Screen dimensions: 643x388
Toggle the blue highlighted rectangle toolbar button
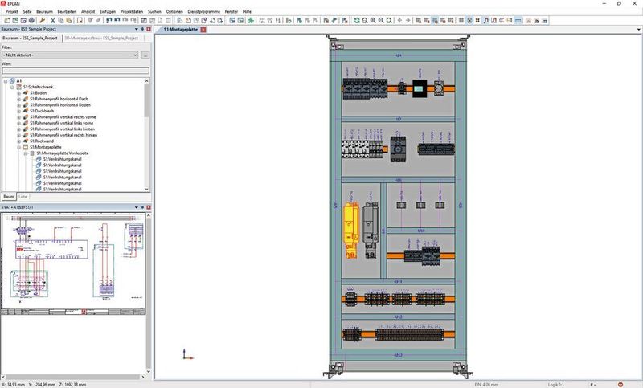click(x=518, y=21)
